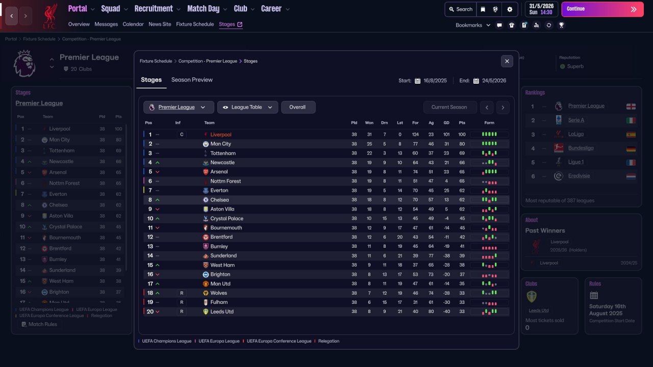Click the Leeds Utd crest in the dialog table
The width and height of the screenshot is (653, 367).
pyautogui.click(x=206, y=311)
